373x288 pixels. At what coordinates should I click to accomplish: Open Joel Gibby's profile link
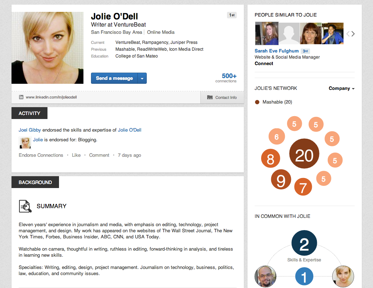click(30, 130)
